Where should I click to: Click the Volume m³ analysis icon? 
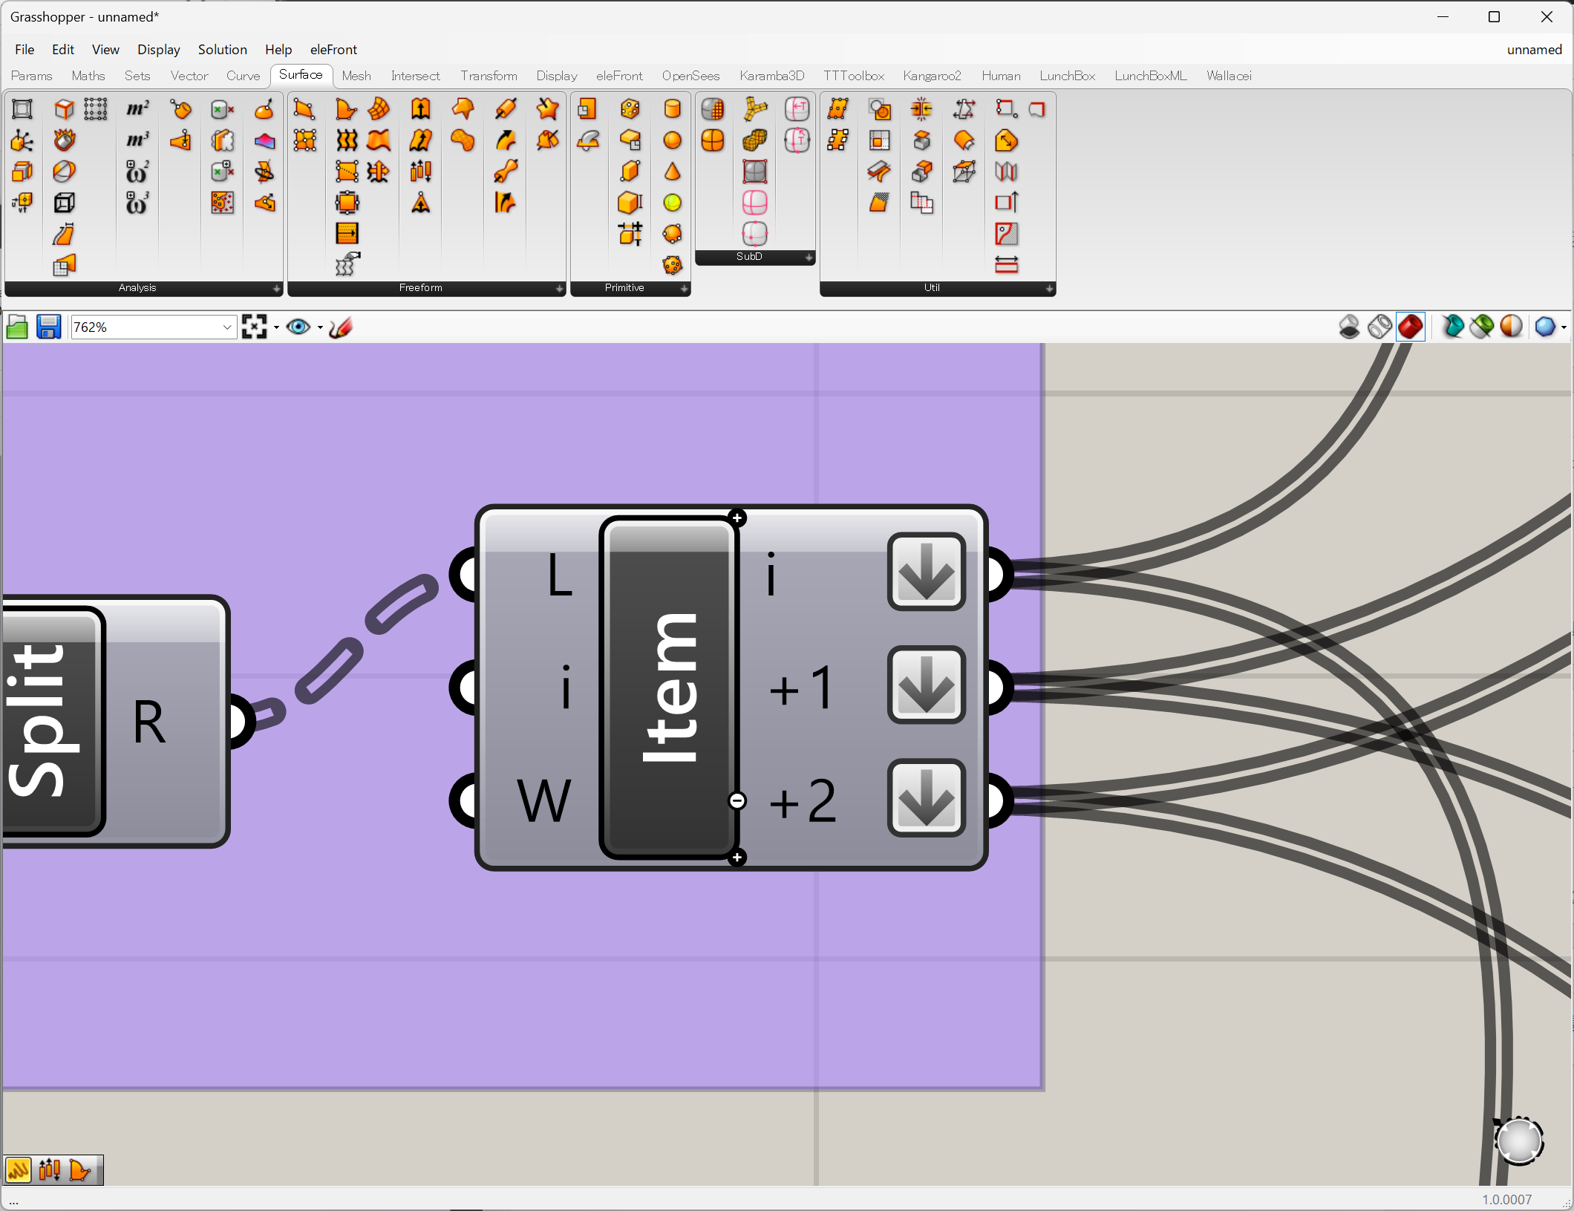coord(137,140)
